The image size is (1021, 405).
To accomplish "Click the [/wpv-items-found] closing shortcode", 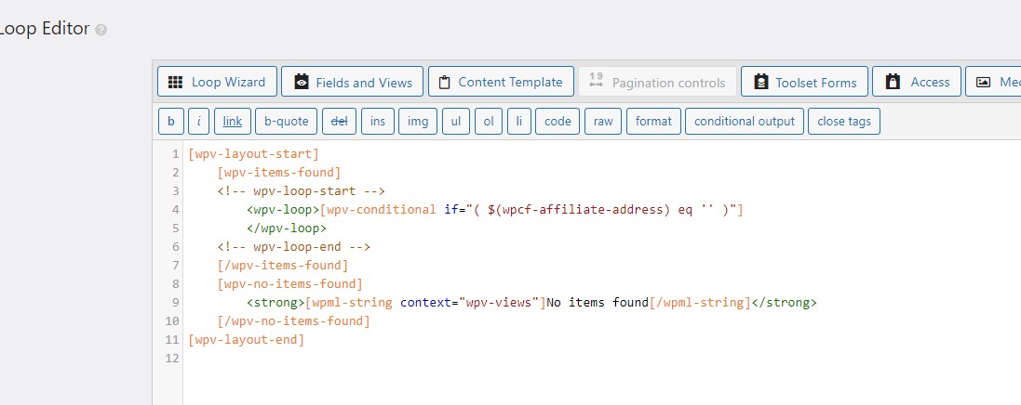I will click(283, 266).
